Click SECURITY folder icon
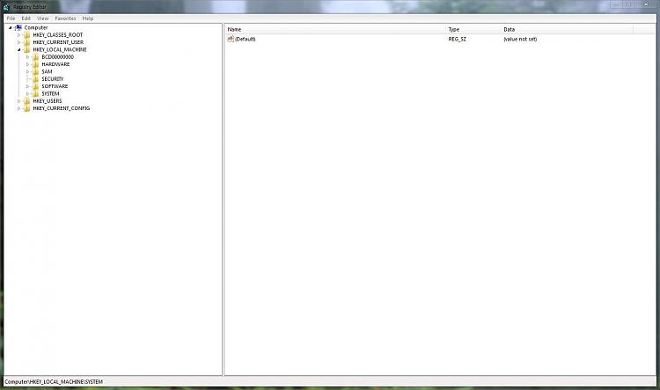This screenshot has height=390, width=660. (36, 78)
